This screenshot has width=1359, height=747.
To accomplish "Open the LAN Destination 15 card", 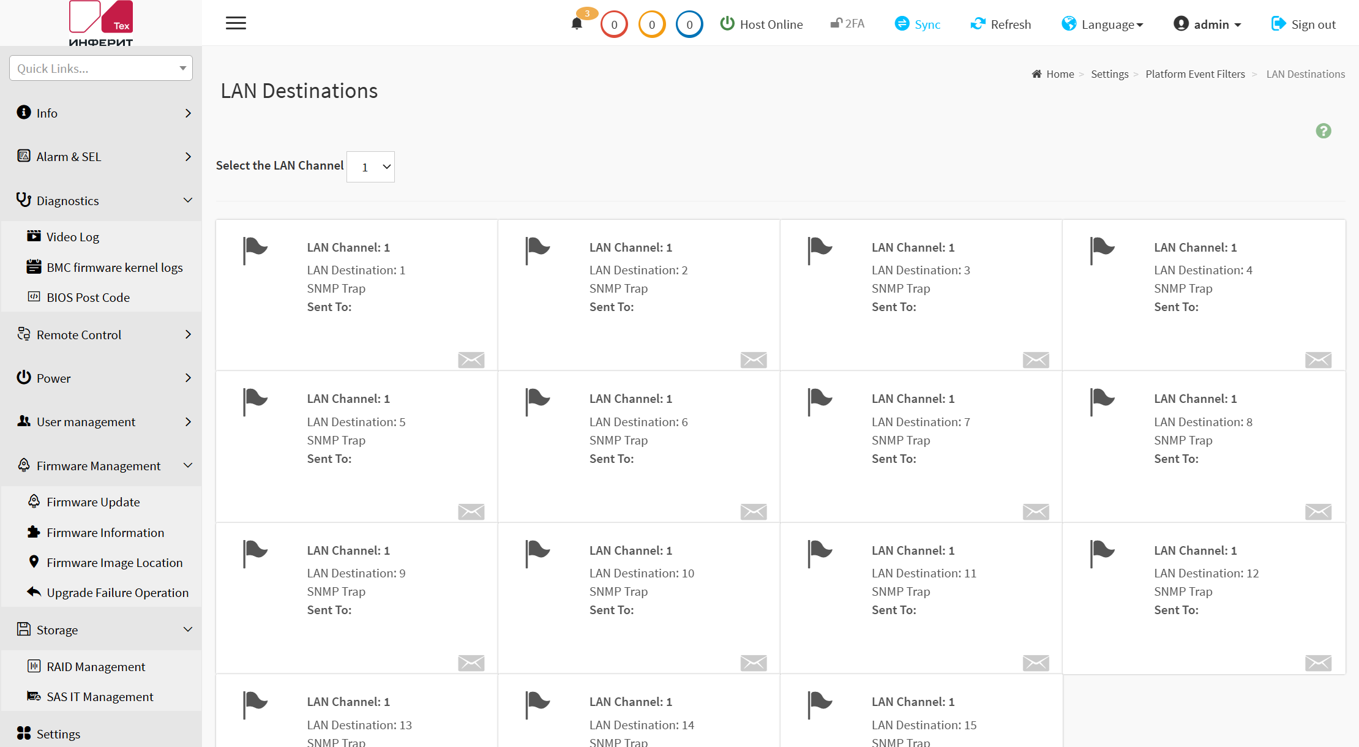I will point(921,711).
